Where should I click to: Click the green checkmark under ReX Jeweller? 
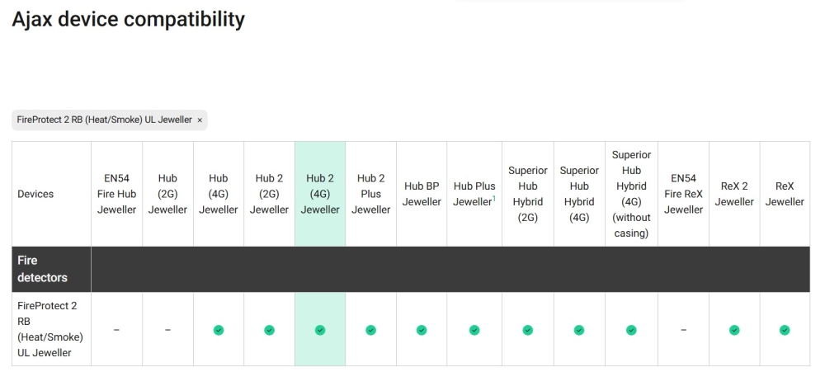(785, 330)
